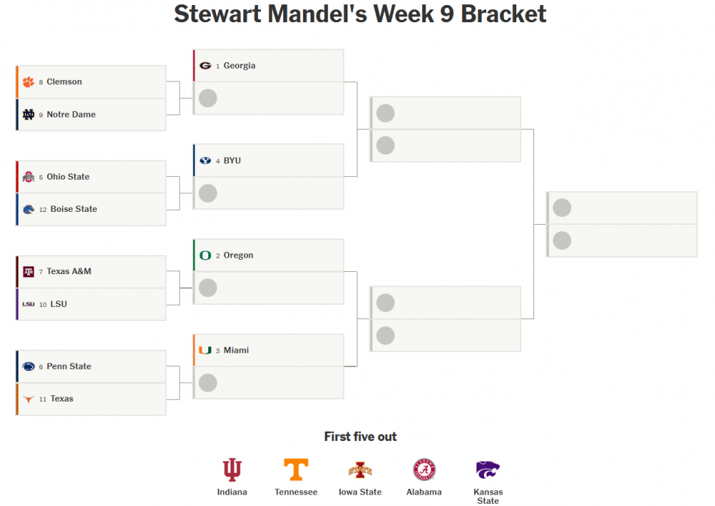Select the empty slot below Georgia
The height and width of the screenshot is (506, 715).
[268, 98]
